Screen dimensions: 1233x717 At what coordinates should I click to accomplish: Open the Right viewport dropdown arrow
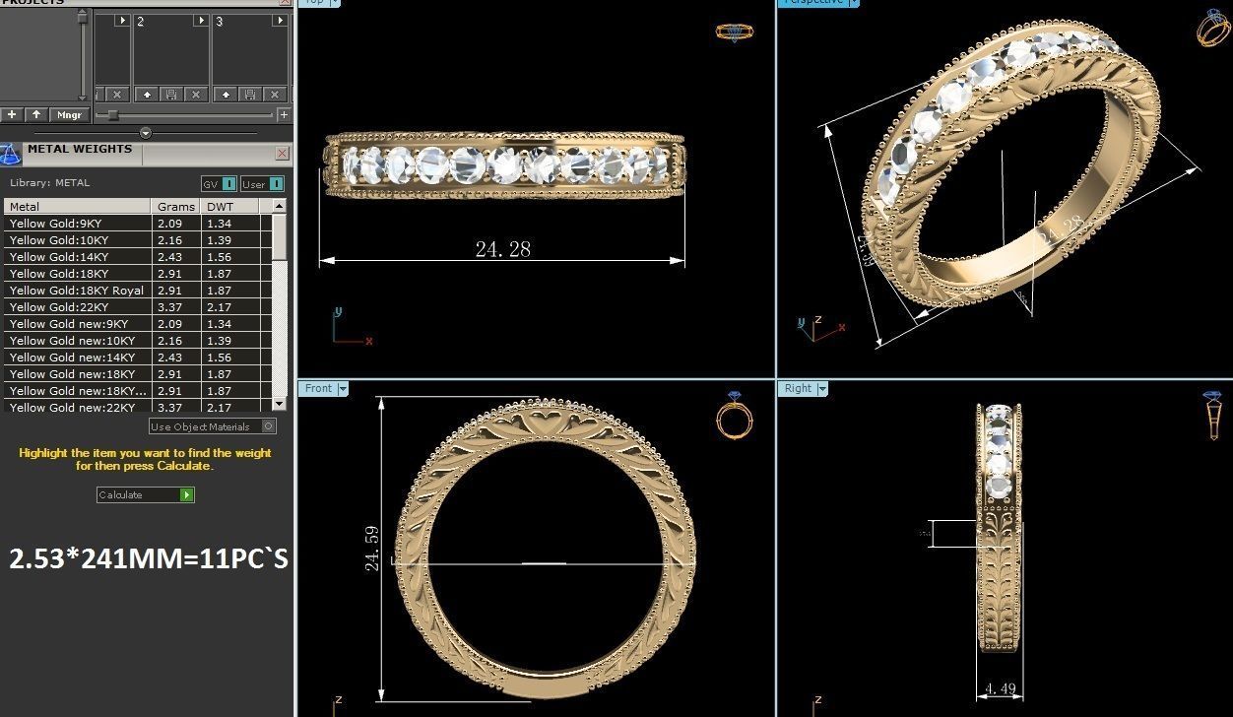[x=822, y=389]
